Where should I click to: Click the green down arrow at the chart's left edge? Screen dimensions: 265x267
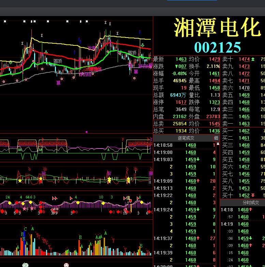(x=11, y=62)
